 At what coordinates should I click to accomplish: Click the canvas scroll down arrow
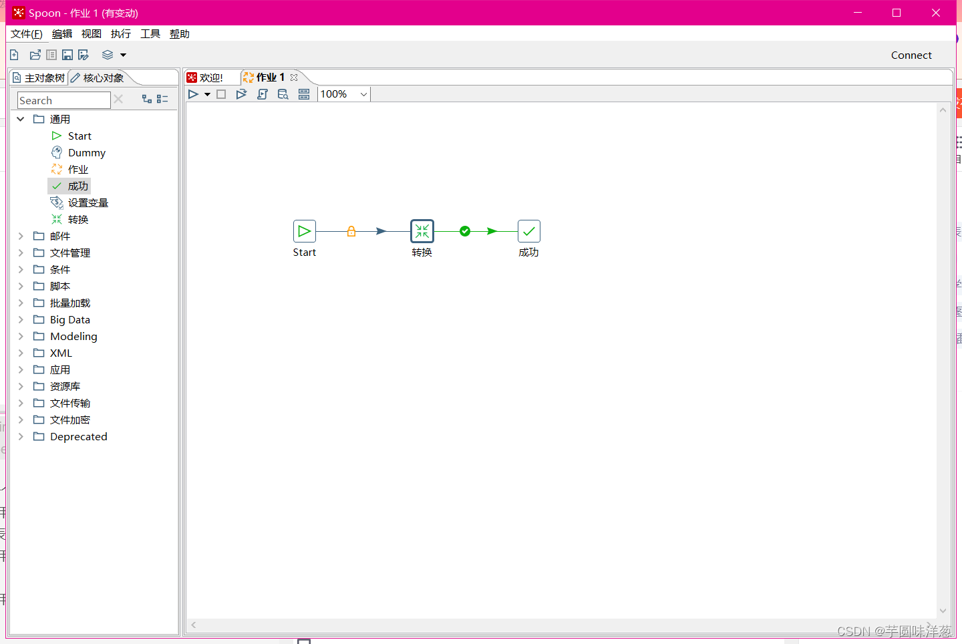click(943, 611)
